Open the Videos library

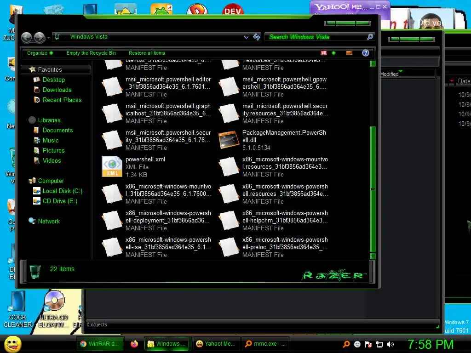point(52,160)
